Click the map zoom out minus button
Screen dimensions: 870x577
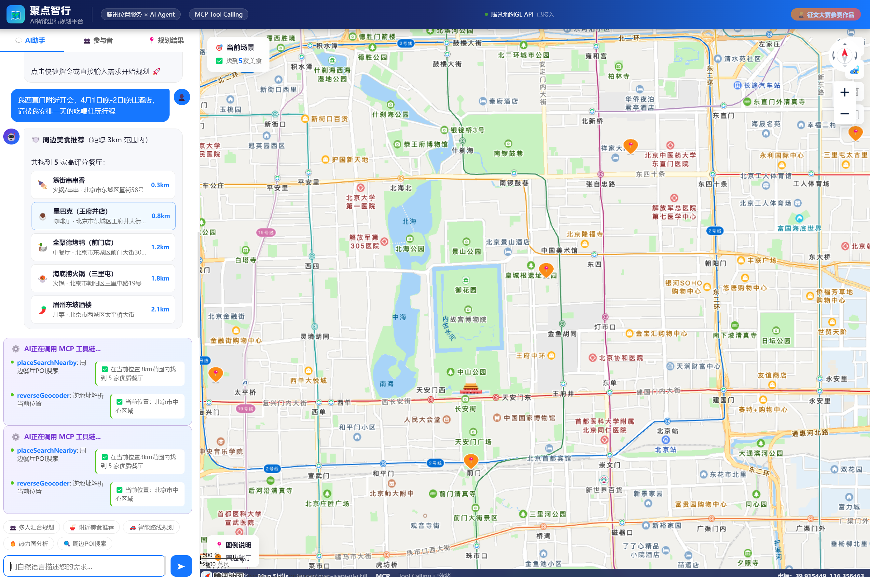[x=844, y=114]
